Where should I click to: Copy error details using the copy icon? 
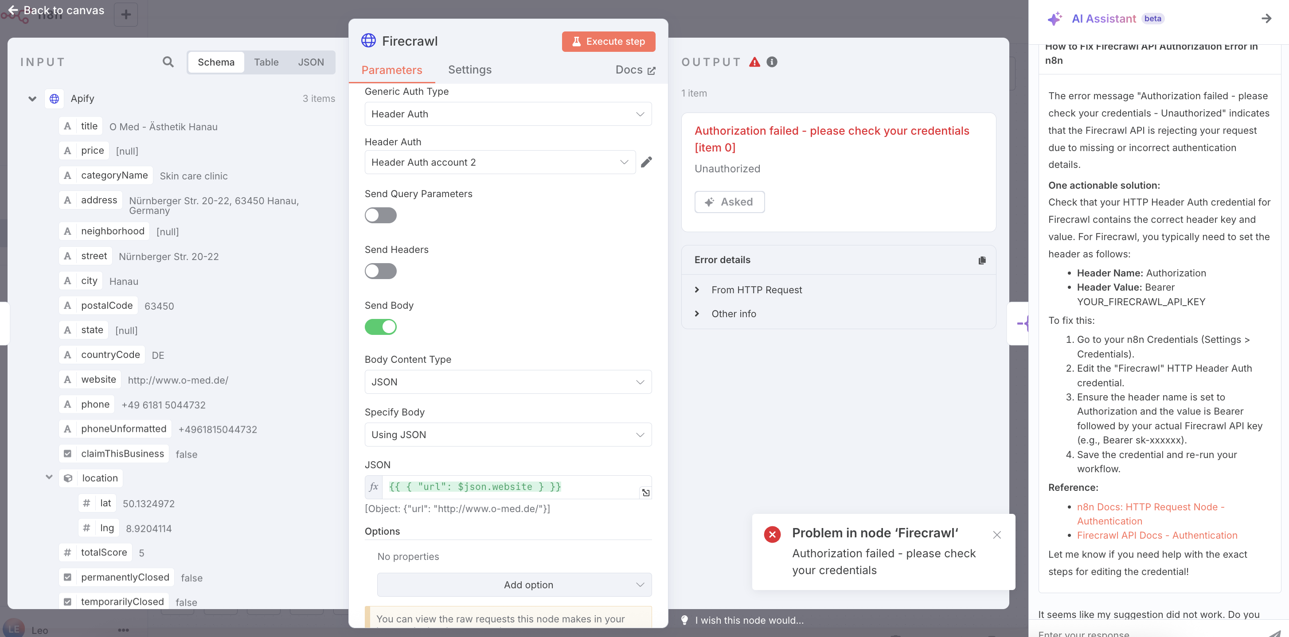tap(982, 260)
